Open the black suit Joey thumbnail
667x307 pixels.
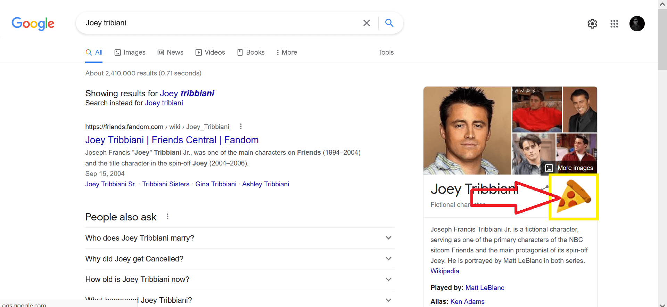[x=580, y=110]
